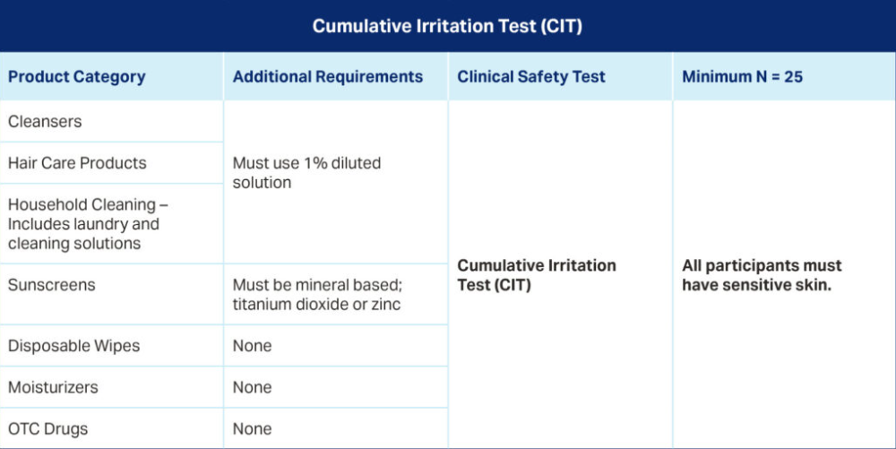Select the Disposable Wipes cell
Image resolution: width=896 pixels, height=449 pixels.
click(73, 346)
